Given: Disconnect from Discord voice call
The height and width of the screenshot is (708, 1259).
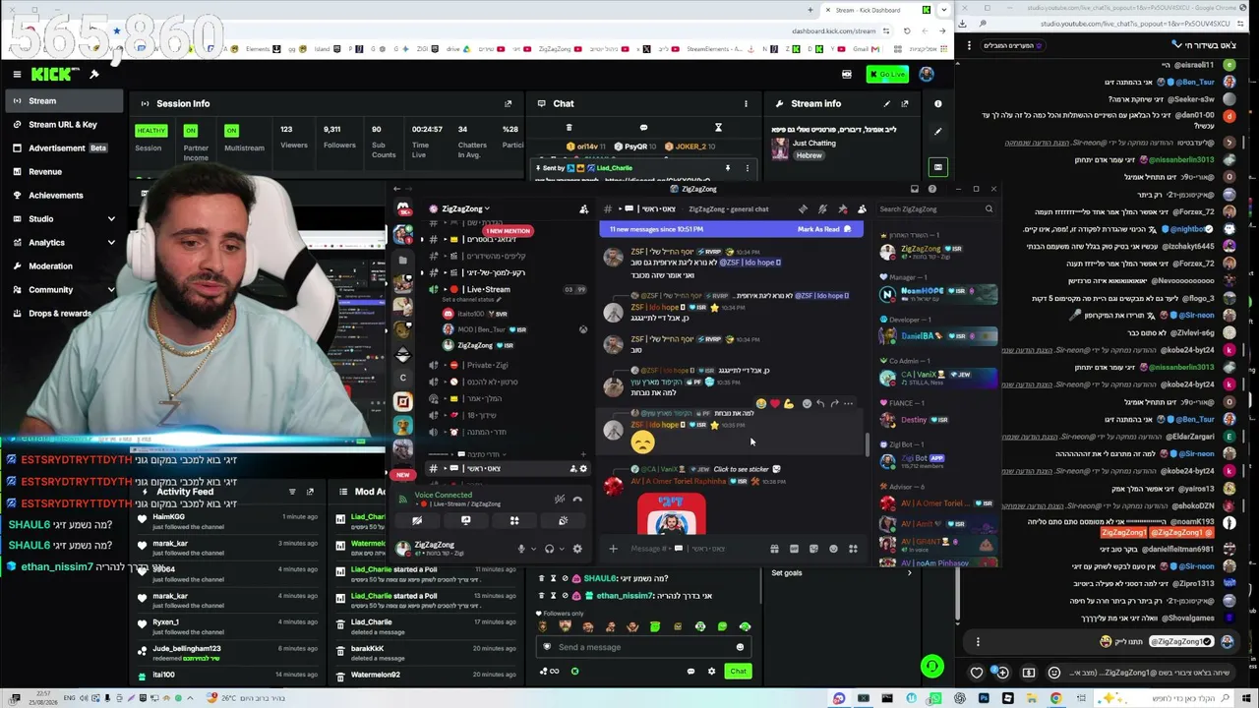Looking at the screenshot, I should pyautogui.click(x=577, y=501).
